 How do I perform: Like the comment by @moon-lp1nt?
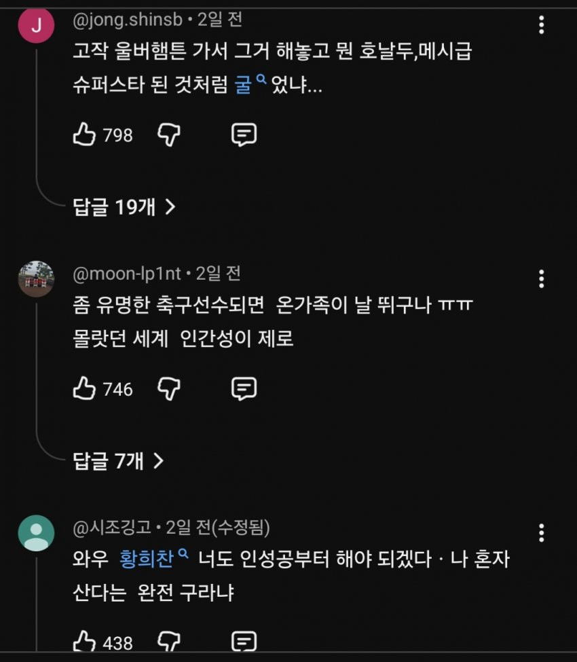point(84,389)
